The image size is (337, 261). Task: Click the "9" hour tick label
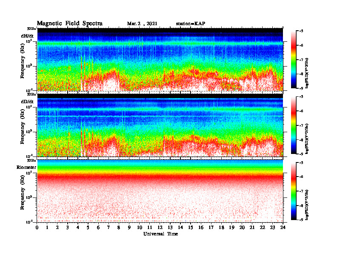(129, 227)
